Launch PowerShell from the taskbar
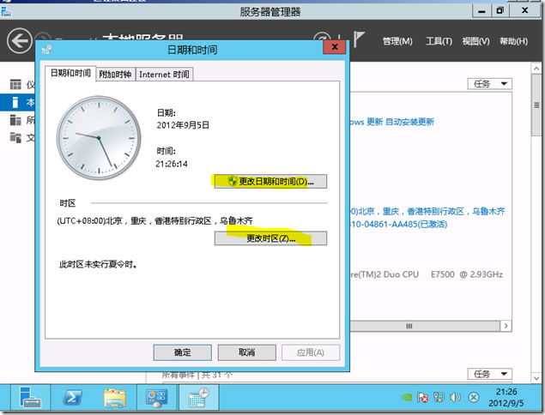Screen dimensions: 545x415 (x=75, y=398)
